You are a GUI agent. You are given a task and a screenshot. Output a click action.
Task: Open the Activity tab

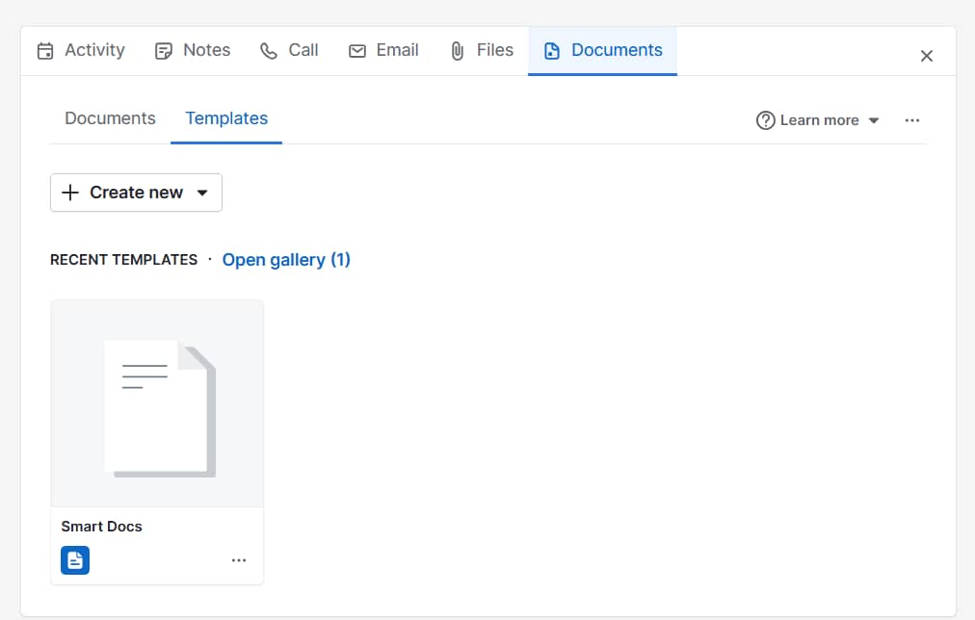click(x=94, y=50)
